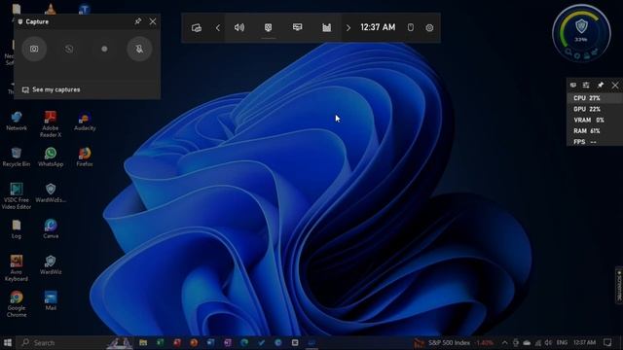
Task: Toggle the microphone while recording button
Action: click(139, 49)
